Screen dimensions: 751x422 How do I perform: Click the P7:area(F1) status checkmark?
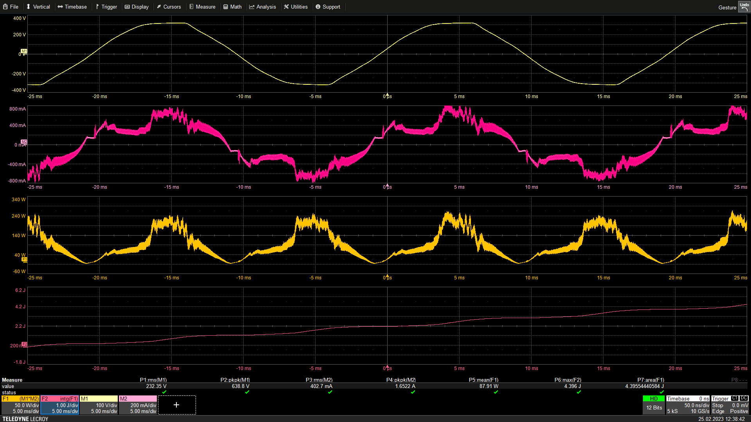[x=662, y=392]
